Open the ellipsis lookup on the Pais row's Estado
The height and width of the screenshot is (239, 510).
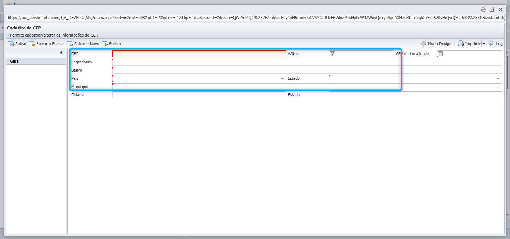pyautogui.click(x=499, y=79)
